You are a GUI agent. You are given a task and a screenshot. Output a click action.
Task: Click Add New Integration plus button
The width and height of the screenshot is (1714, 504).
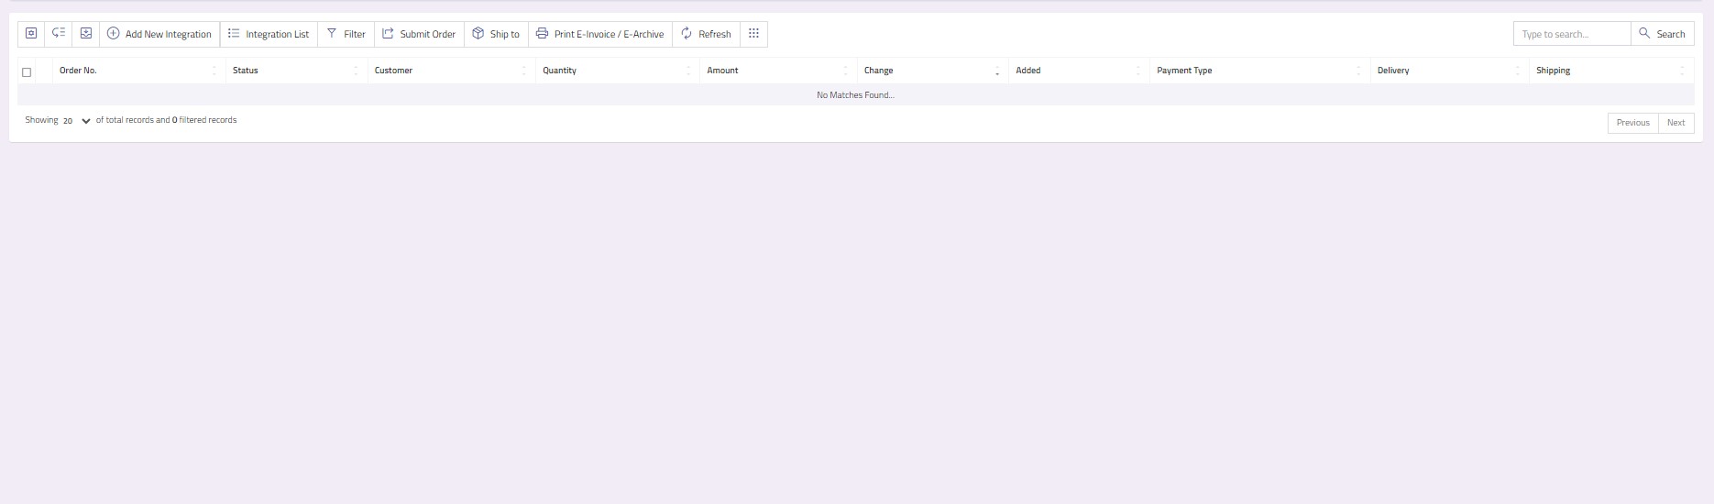coord(159,34)
